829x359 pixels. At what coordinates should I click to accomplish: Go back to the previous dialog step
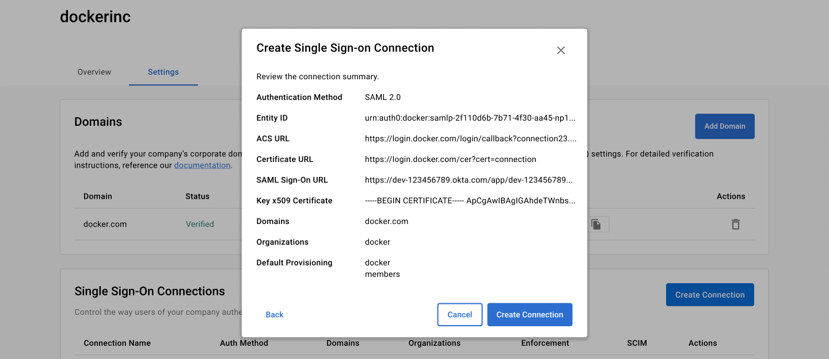pyautogui.click(x=275, y=315)
